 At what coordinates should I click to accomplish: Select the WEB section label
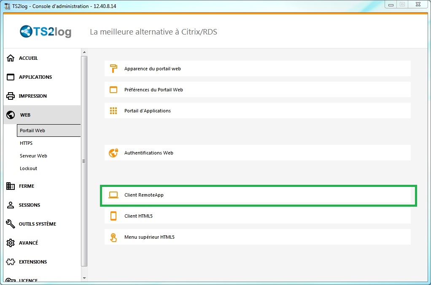[x=25, y=115]
